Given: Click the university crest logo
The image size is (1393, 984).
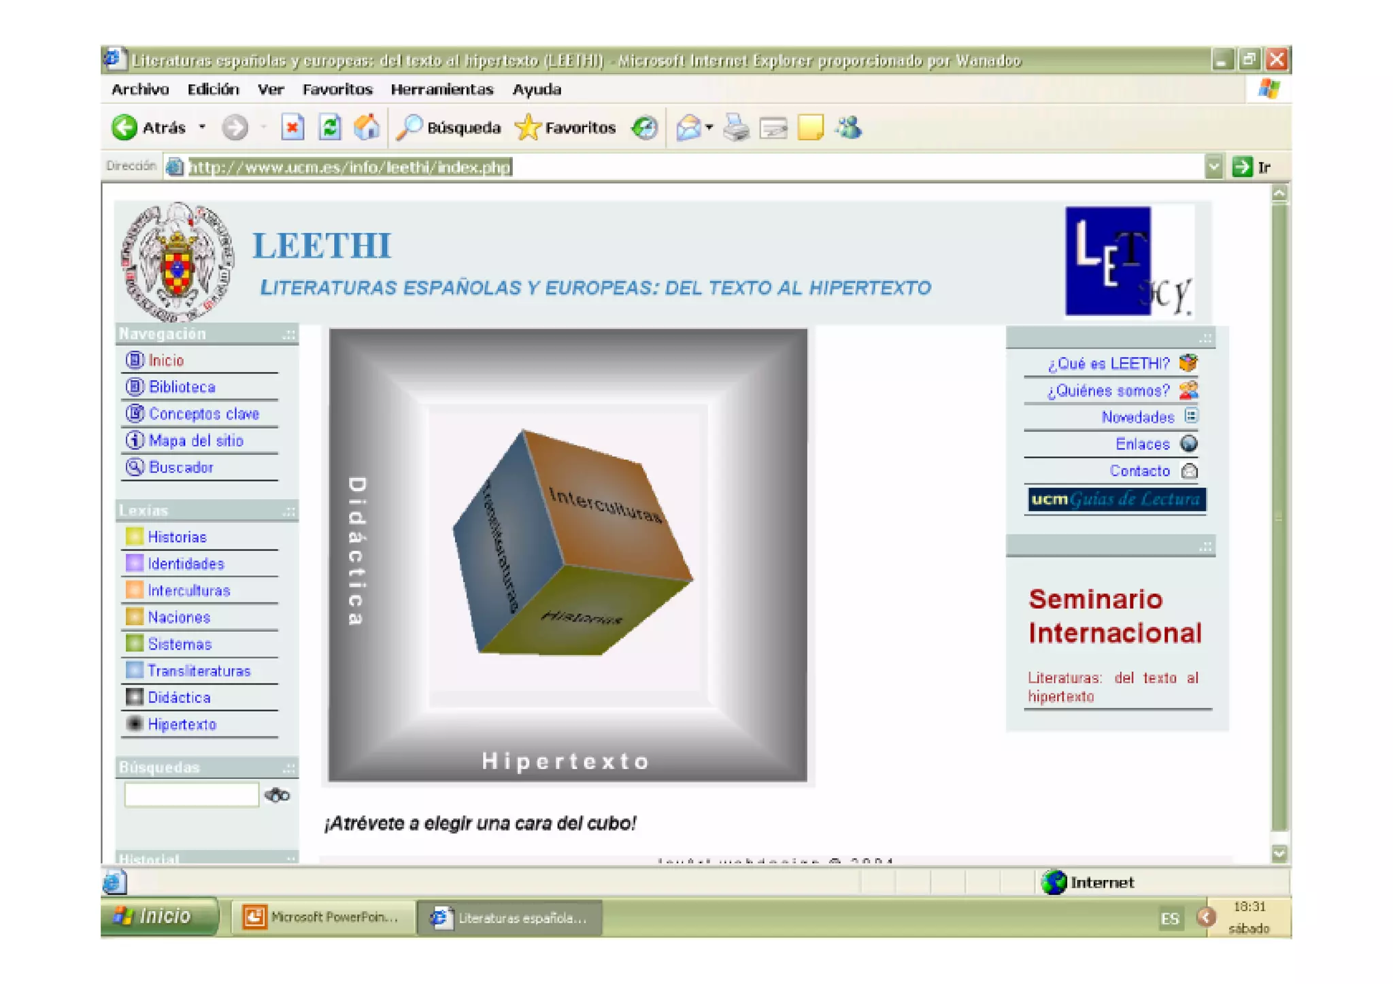Looking at the screenshot, I should 177,262.
